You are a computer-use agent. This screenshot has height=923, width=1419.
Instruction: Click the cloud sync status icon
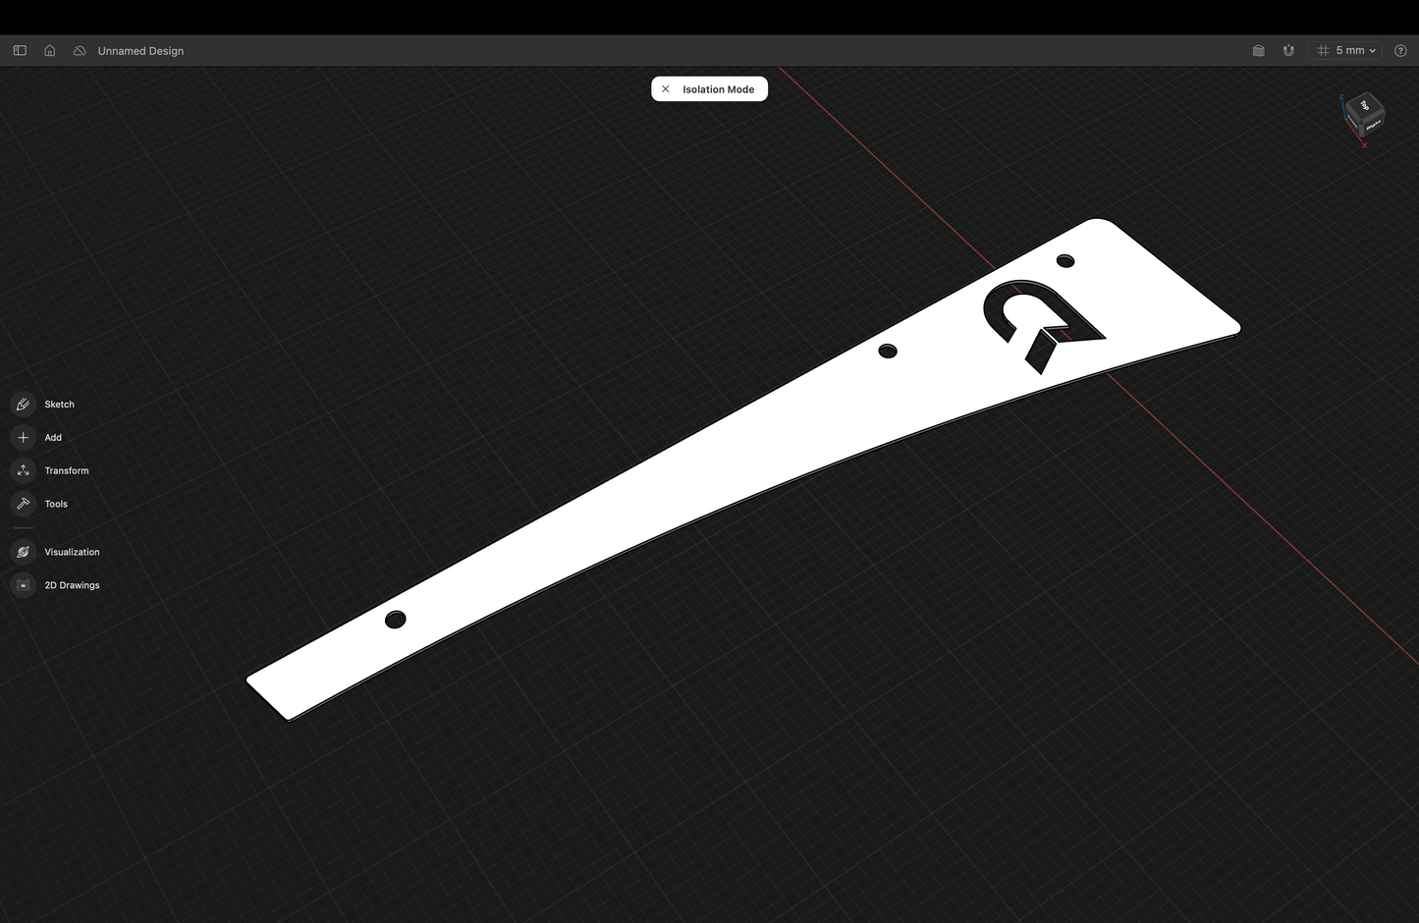click(80, 50)
